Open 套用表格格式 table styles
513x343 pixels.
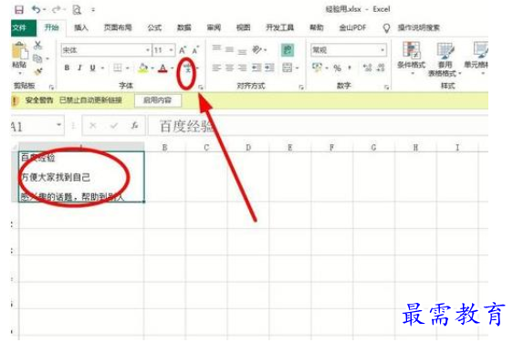click(x=445, y=59)
